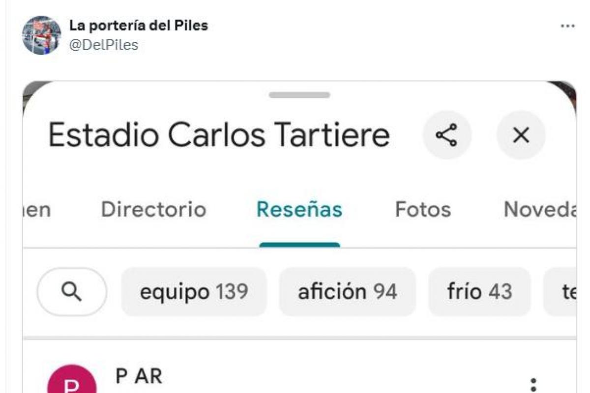Enable the 'frío 43' review filter

479,292
